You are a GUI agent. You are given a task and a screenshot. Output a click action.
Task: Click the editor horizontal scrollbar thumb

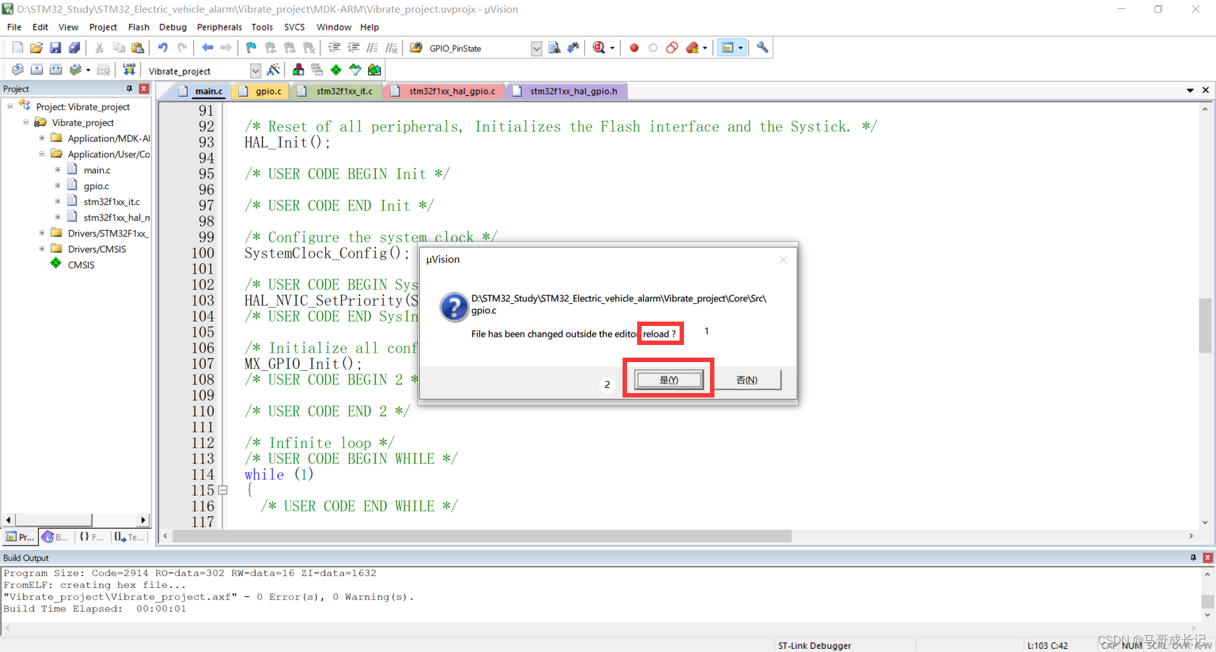482,536
